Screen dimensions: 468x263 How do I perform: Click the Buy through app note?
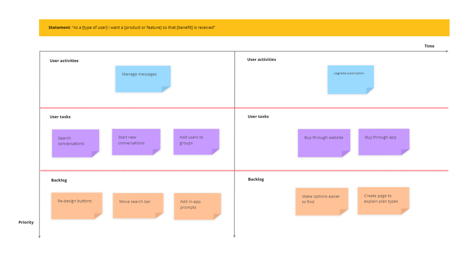[x=384, y=142]
